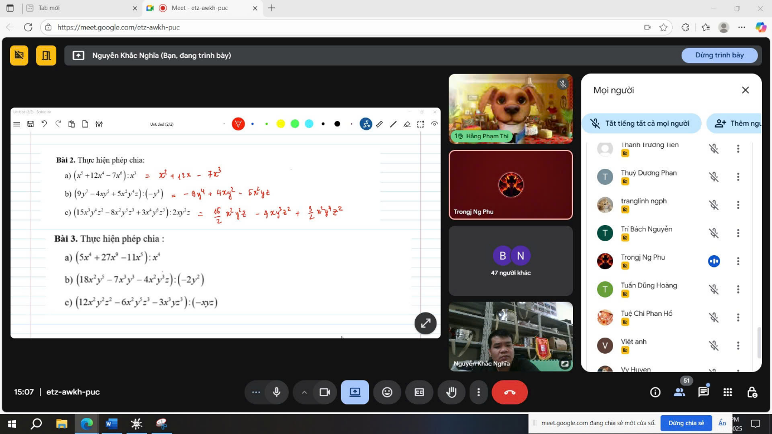Viewport: 772px width, 434px height.
Task: Expand the shared whiteboard to fullscreen
Action: click(x=425, y=323)
